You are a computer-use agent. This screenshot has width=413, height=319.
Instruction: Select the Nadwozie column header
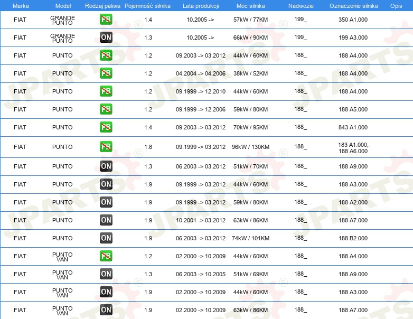point(301,6)
